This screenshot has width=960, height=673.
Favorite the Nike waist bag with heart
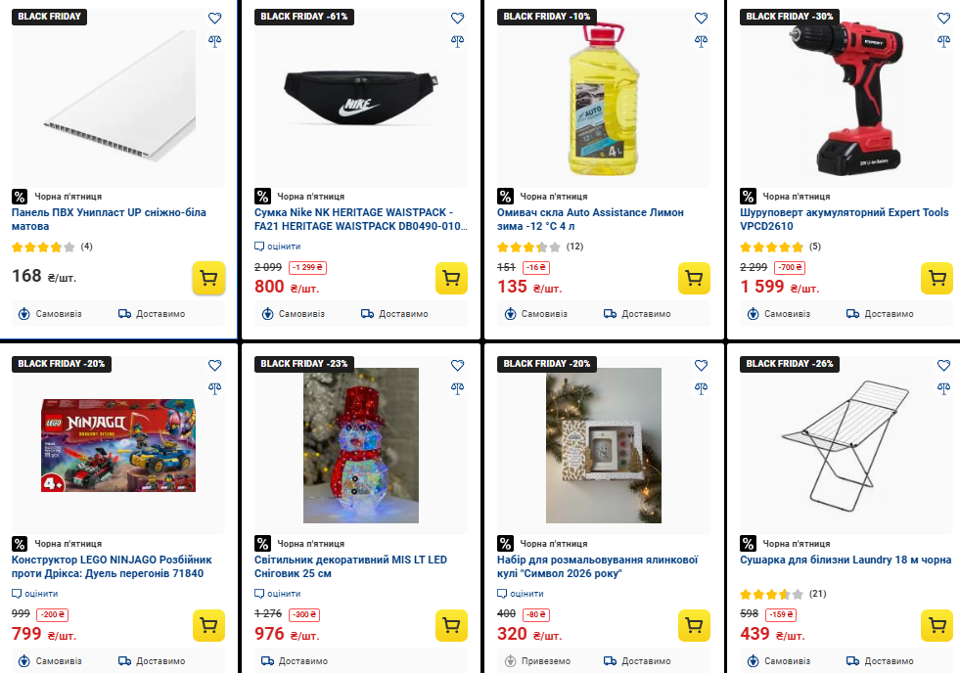click(x=458, y=19)
